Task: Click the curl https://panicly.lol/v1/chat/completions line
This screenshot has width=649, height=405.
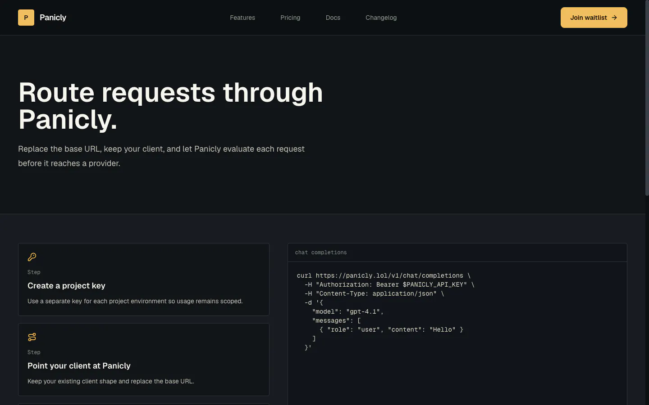Action: [x=384, y=275]
